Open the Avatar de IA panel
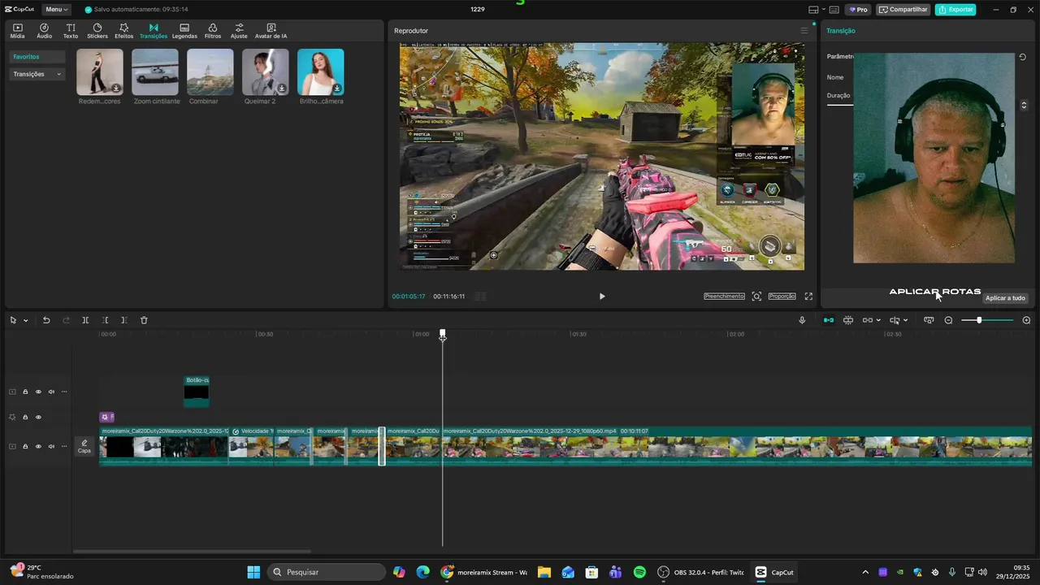Viewport: 1040px width, 585px height. (271, 31)
